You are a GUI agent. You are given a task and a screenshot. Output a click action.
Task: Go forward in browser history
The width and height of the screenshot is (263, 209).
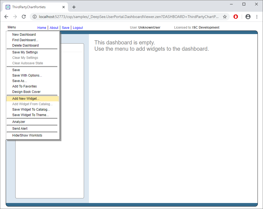(x=15, y=17)
